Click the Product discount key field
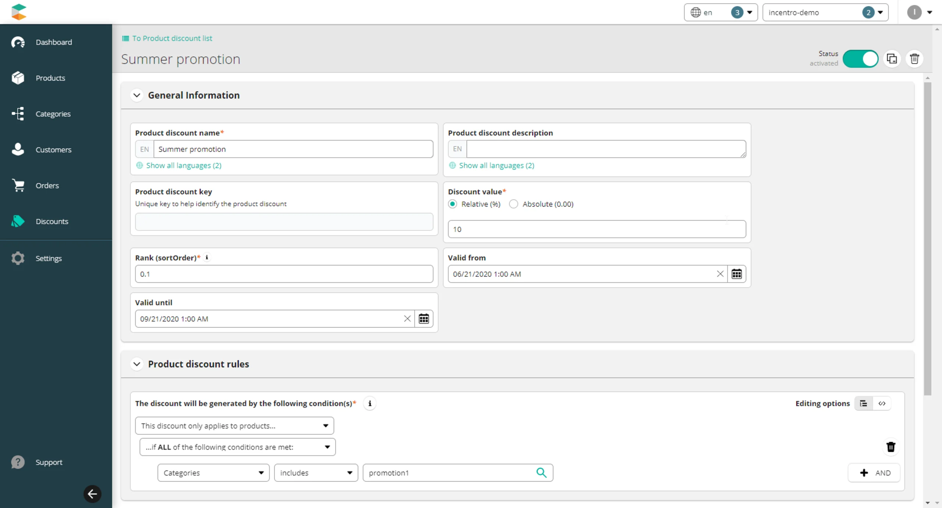942x508 pixels. coord(284,222)
